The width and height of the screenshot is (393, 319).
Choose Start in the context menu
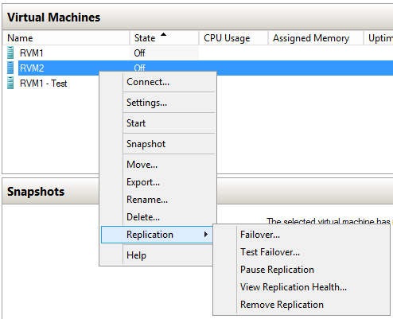(x=158, y=123)
